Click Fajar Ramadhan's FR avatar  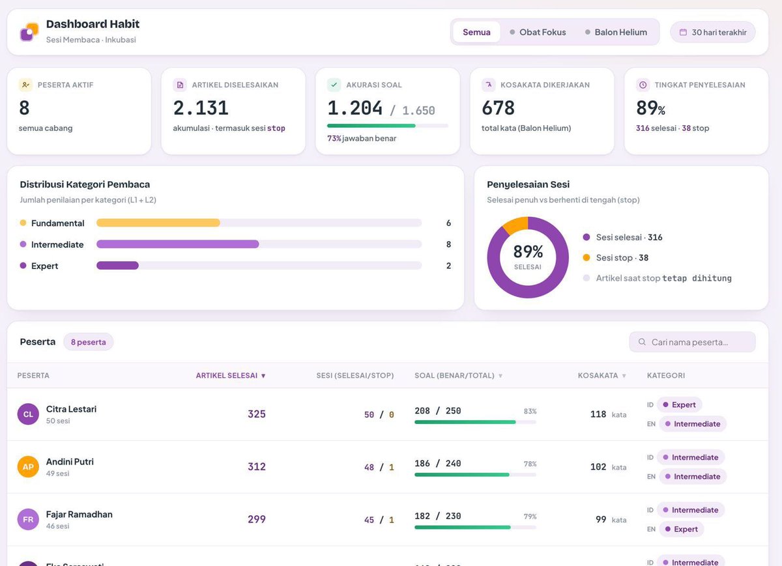28,520
